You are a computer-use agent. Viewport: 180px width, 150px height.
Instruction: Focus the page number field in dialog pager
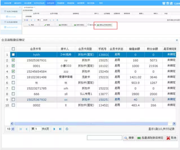pyautogui.click(x=38, y=129)
